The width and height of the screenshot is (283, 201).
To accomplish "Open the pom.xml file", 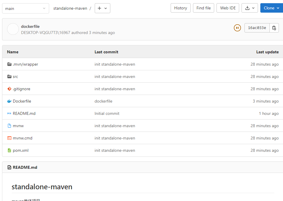I will click(21, 151).
